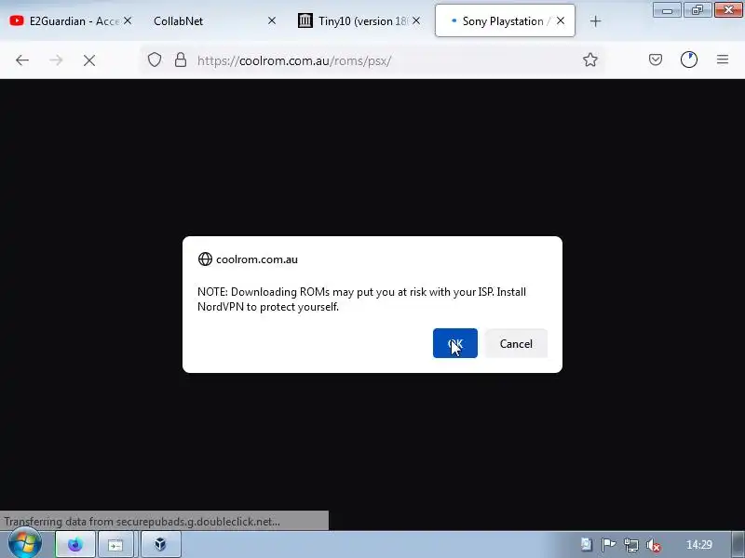Click the 14:29 system clock
Image resolution: width=745 pixels, height=558 pixels.
click(x=699, y=544)
